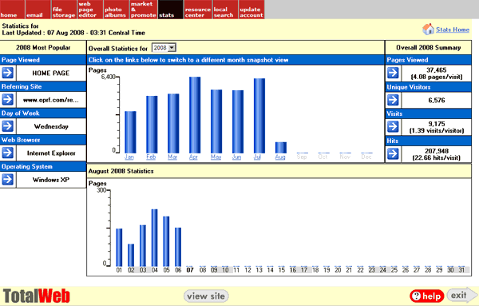
Task: Open the web page editor tab
Action: coord(89,10)
